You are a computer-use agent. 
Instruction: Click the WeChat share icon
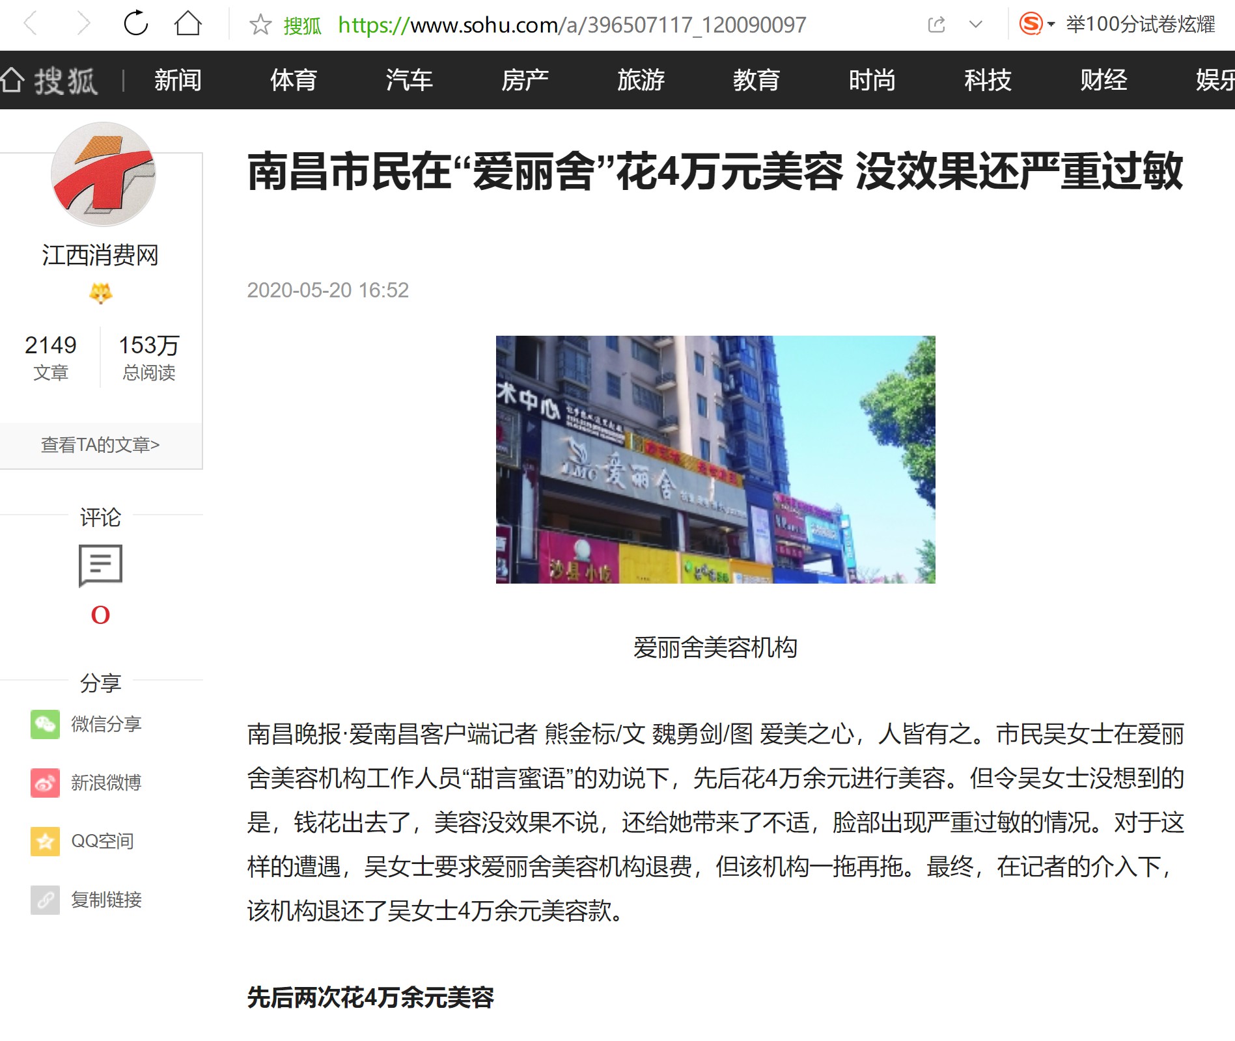pos(45,724)
